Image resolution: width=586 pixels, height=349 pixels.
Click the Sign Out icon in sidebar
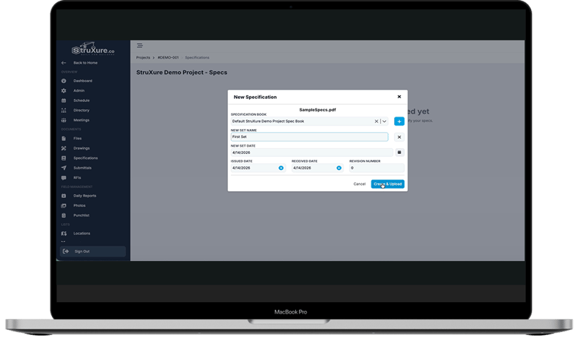pyautogui.click(x=66, y=251)
